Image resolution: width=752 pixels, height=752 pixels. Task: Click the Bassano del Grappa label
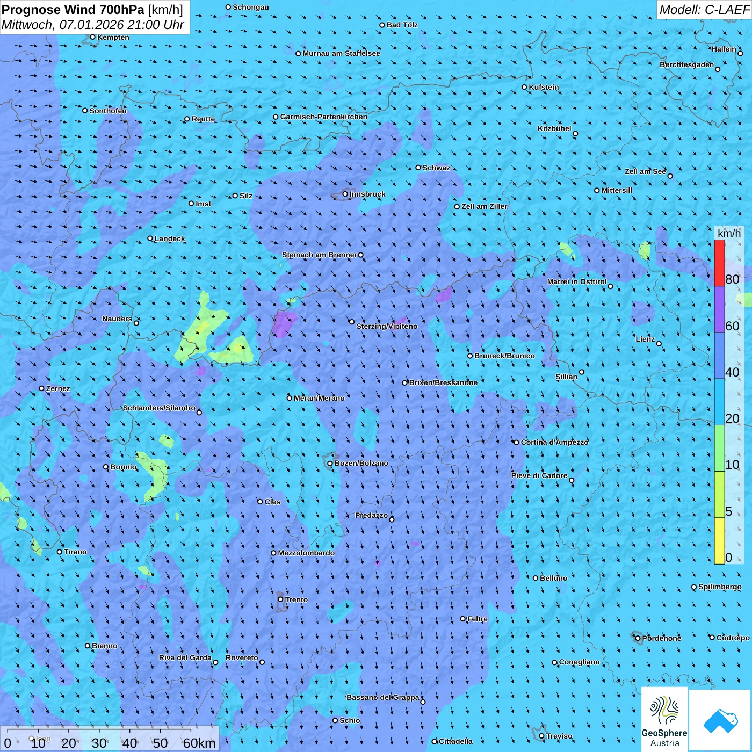point(383,697)
